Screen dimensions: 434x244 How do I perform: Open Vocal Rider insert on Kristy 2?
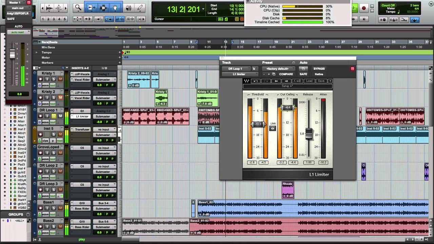pyautogui.click(x=80, y=98)
